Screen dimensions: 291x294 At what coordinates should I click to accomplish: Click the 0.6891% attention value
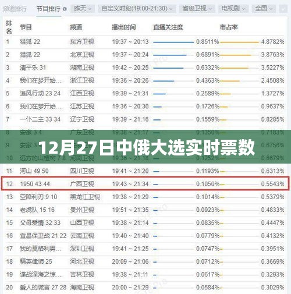pyautogui.click(x=208, y=55)
